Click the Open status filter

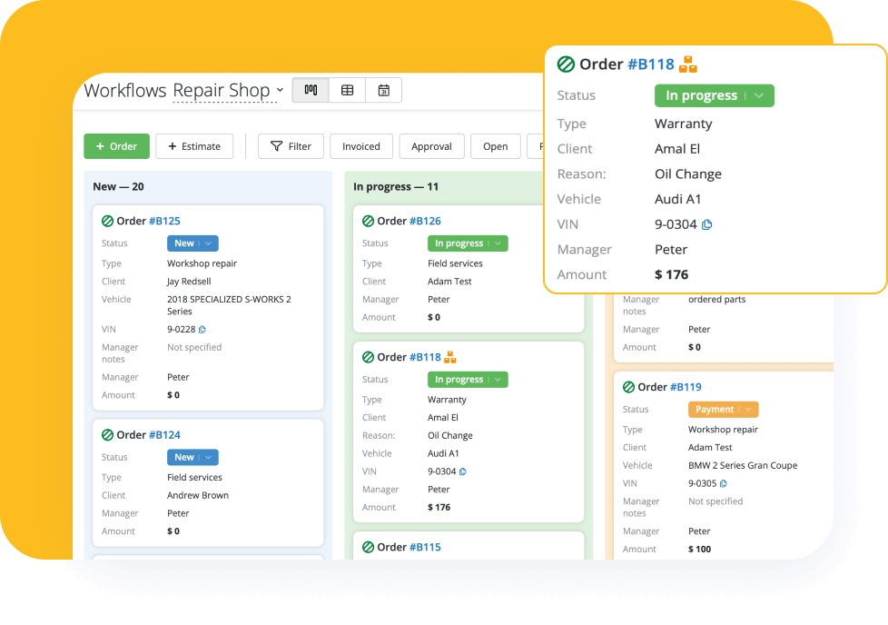495,145
